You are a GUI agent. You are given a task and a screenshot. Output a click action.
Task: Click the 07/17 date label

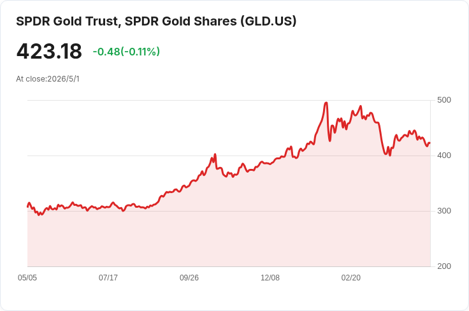[108, 277]
